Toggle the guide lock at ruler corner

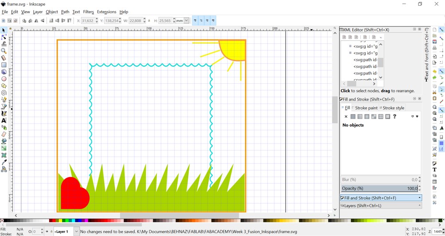coord(11,29)
